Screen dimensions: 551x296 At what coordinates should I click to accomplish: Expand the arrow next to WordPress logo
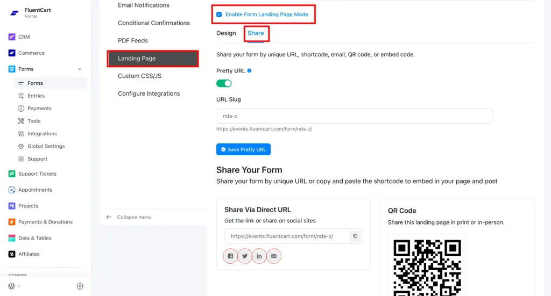point(19,286)
